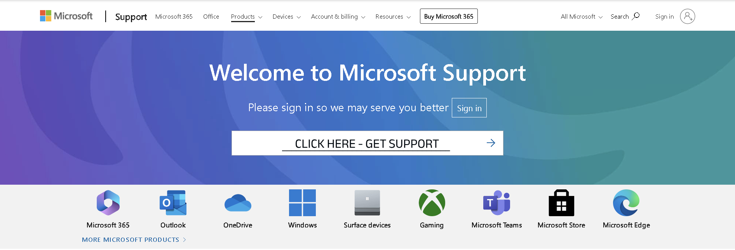
Task: Expand the Products dropdown menu
Action: [x=247, y=17]
